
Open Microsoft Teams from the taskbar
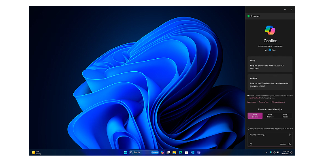tap(198, 152)
